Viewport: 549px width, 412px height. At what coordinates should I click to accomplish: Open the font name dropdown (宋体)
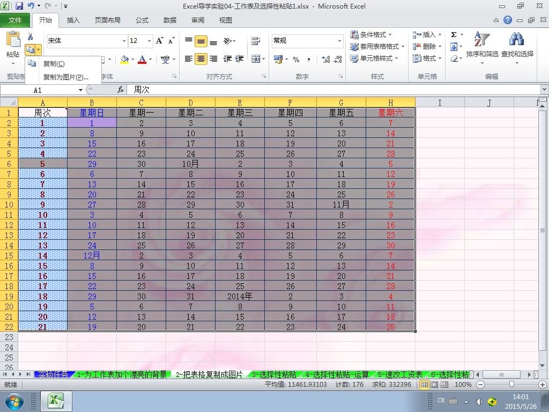click(x=124, y=41)
